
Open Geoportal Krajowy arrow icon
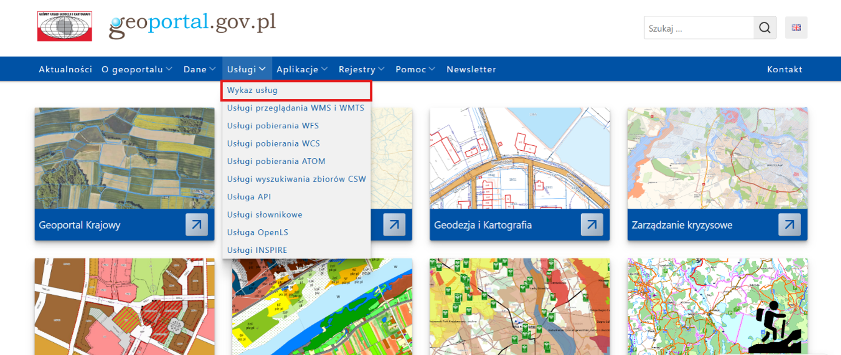pos(197,224)
